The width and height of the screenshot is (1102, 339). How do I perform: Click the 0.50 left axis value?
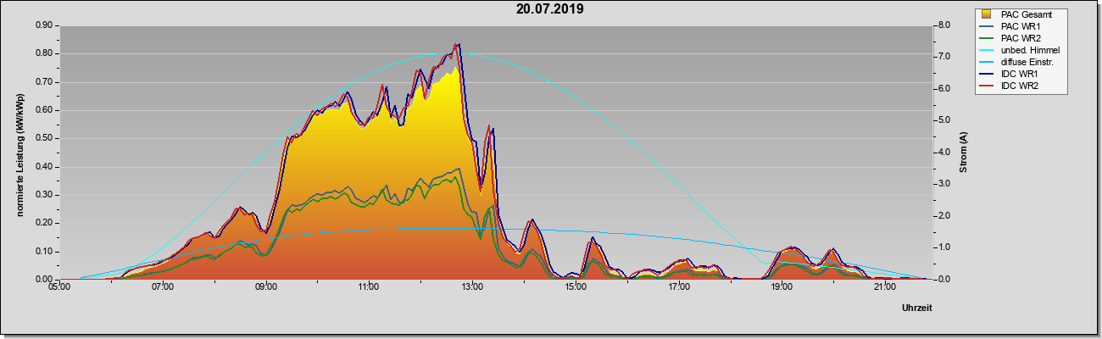tap(44, 138)
